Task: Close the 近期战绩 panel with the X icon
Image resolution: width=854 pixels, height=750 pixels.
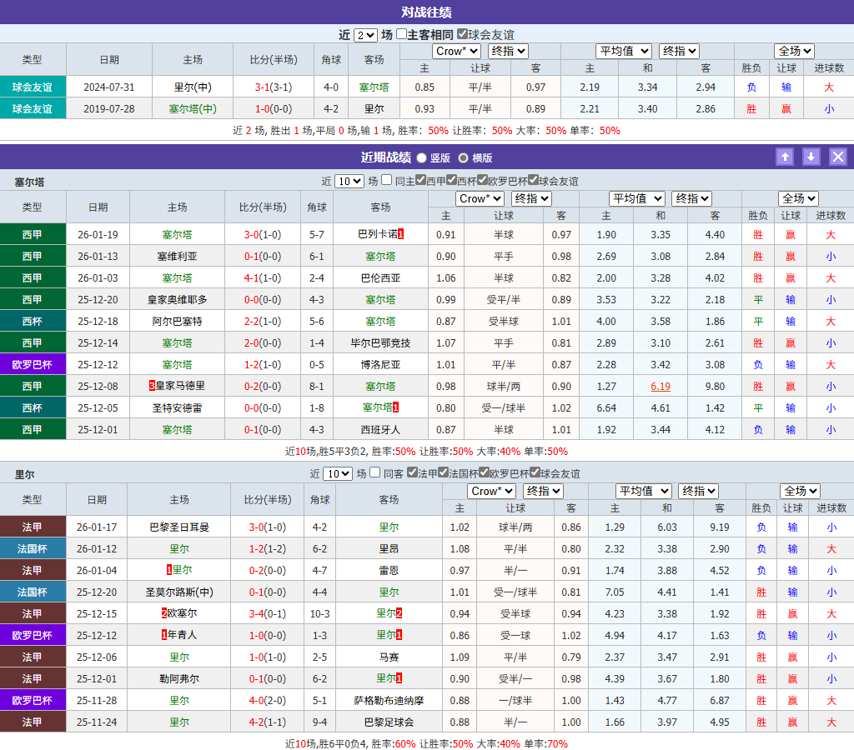Action: [x=838, y=157]
